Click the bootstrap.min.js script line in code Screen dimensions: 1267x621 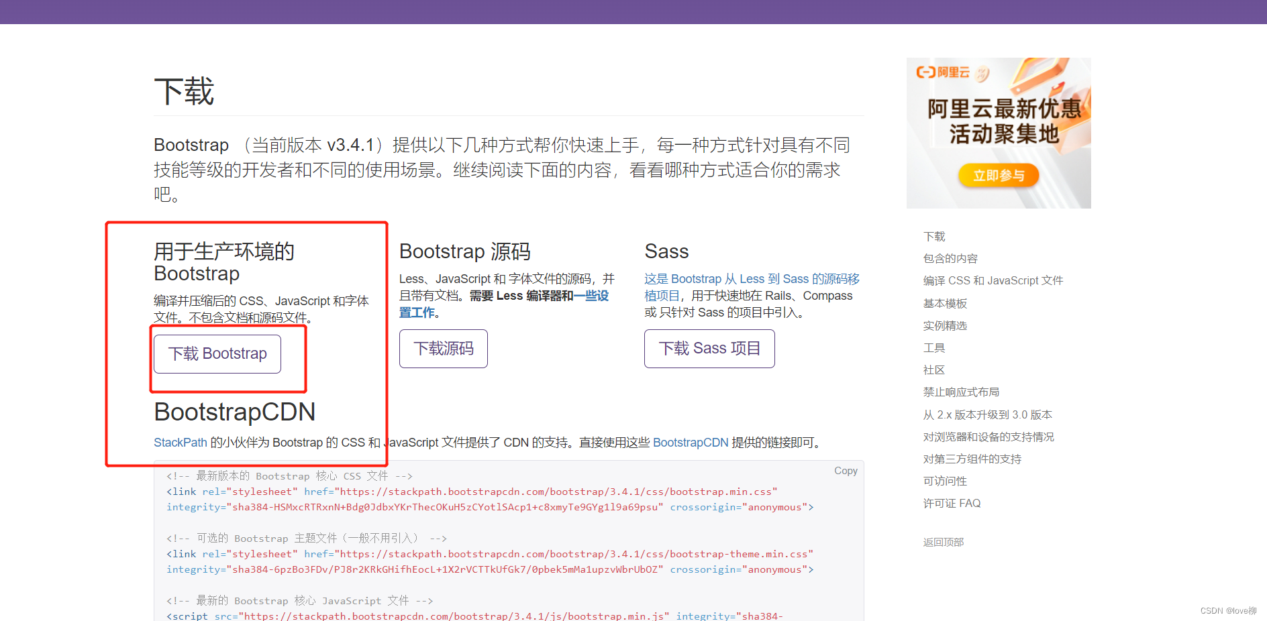[x=474, y=616]
